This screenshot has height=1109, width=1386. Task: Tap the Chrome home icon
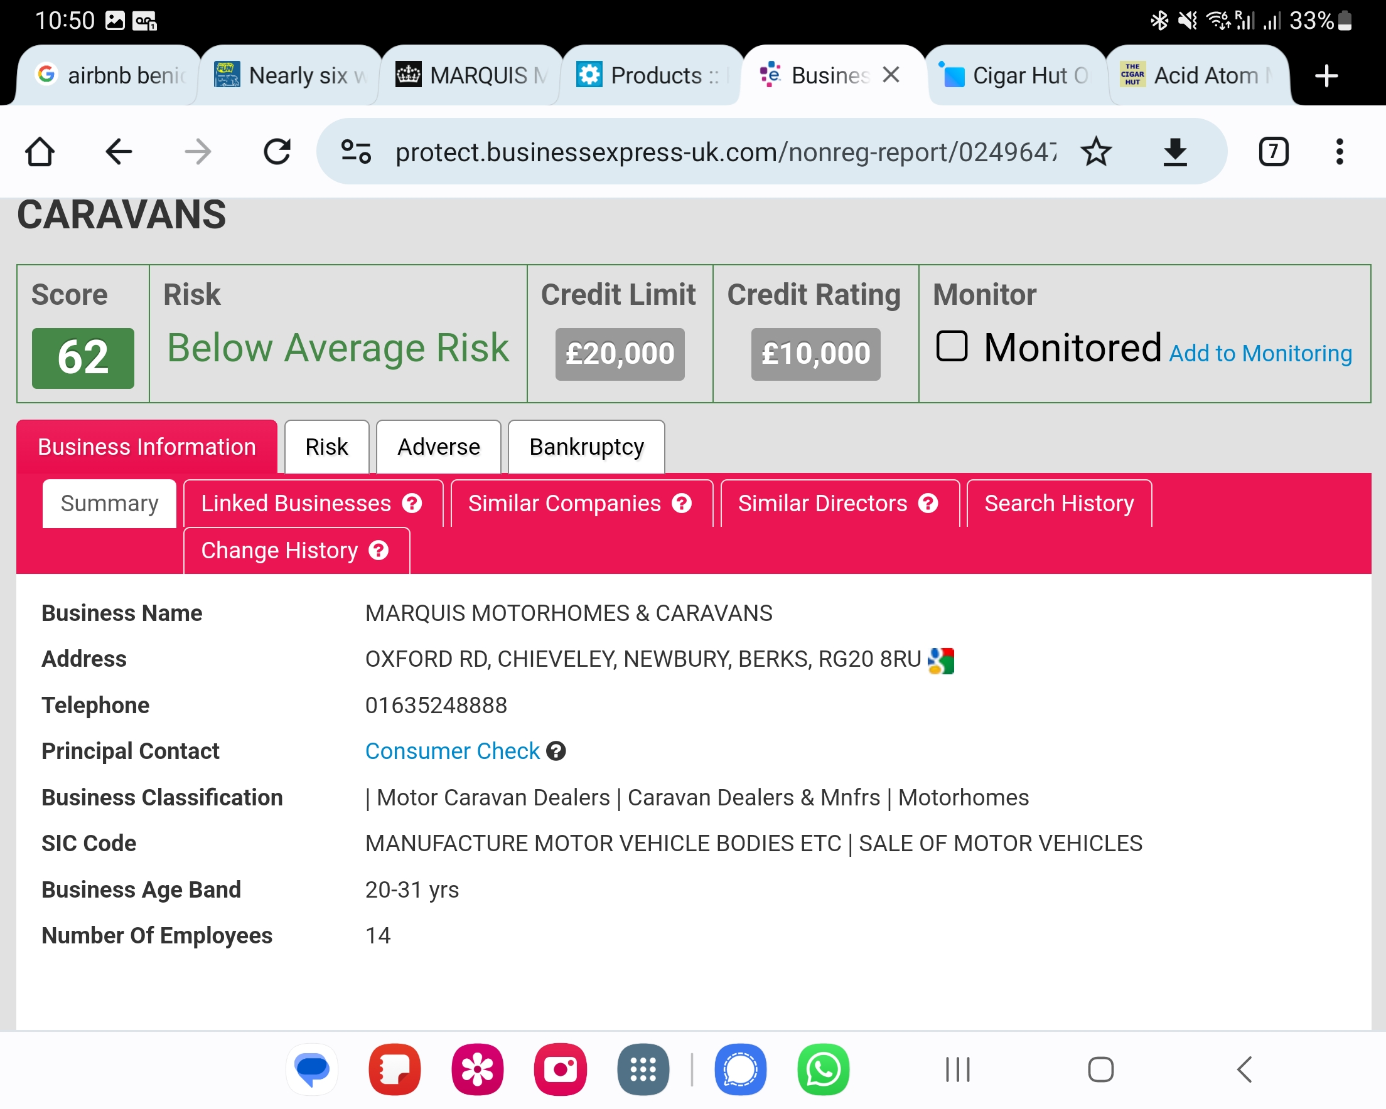click(40, 152)
